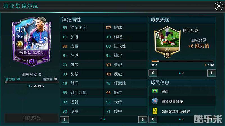Click the training experience progress bar
Viewport: 225px width, 126px height.
[x=31, y=82]
